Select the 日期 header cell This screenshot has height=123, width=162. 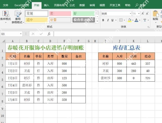click(12, 56)
